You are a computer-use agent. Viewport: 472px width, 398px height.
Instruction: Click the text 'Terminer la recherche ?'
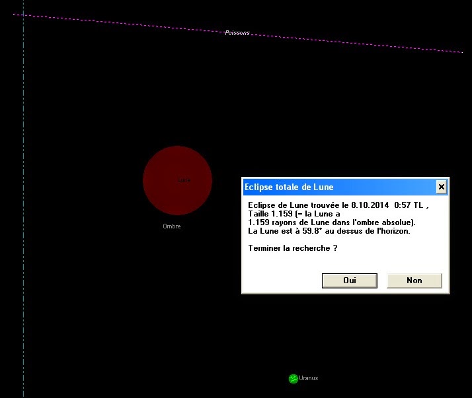click(x=293, y=248)
